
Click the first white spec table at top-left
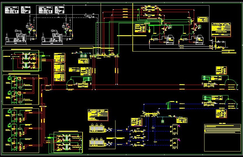coord(11,10)
